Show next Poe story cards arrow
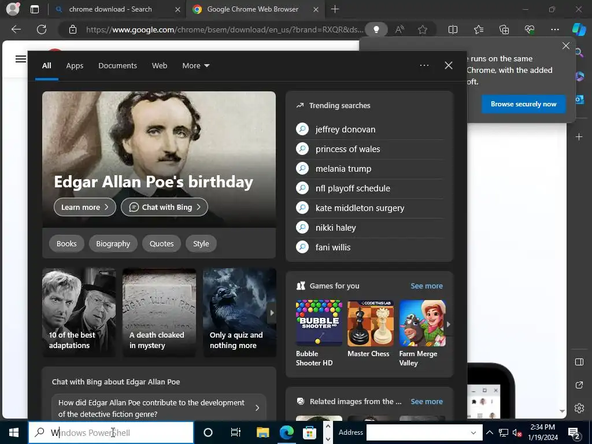 click(272, 313)
